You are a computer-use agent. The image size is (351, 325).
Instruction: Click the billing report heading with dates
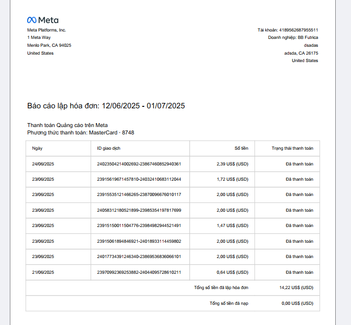coord(106,106)
